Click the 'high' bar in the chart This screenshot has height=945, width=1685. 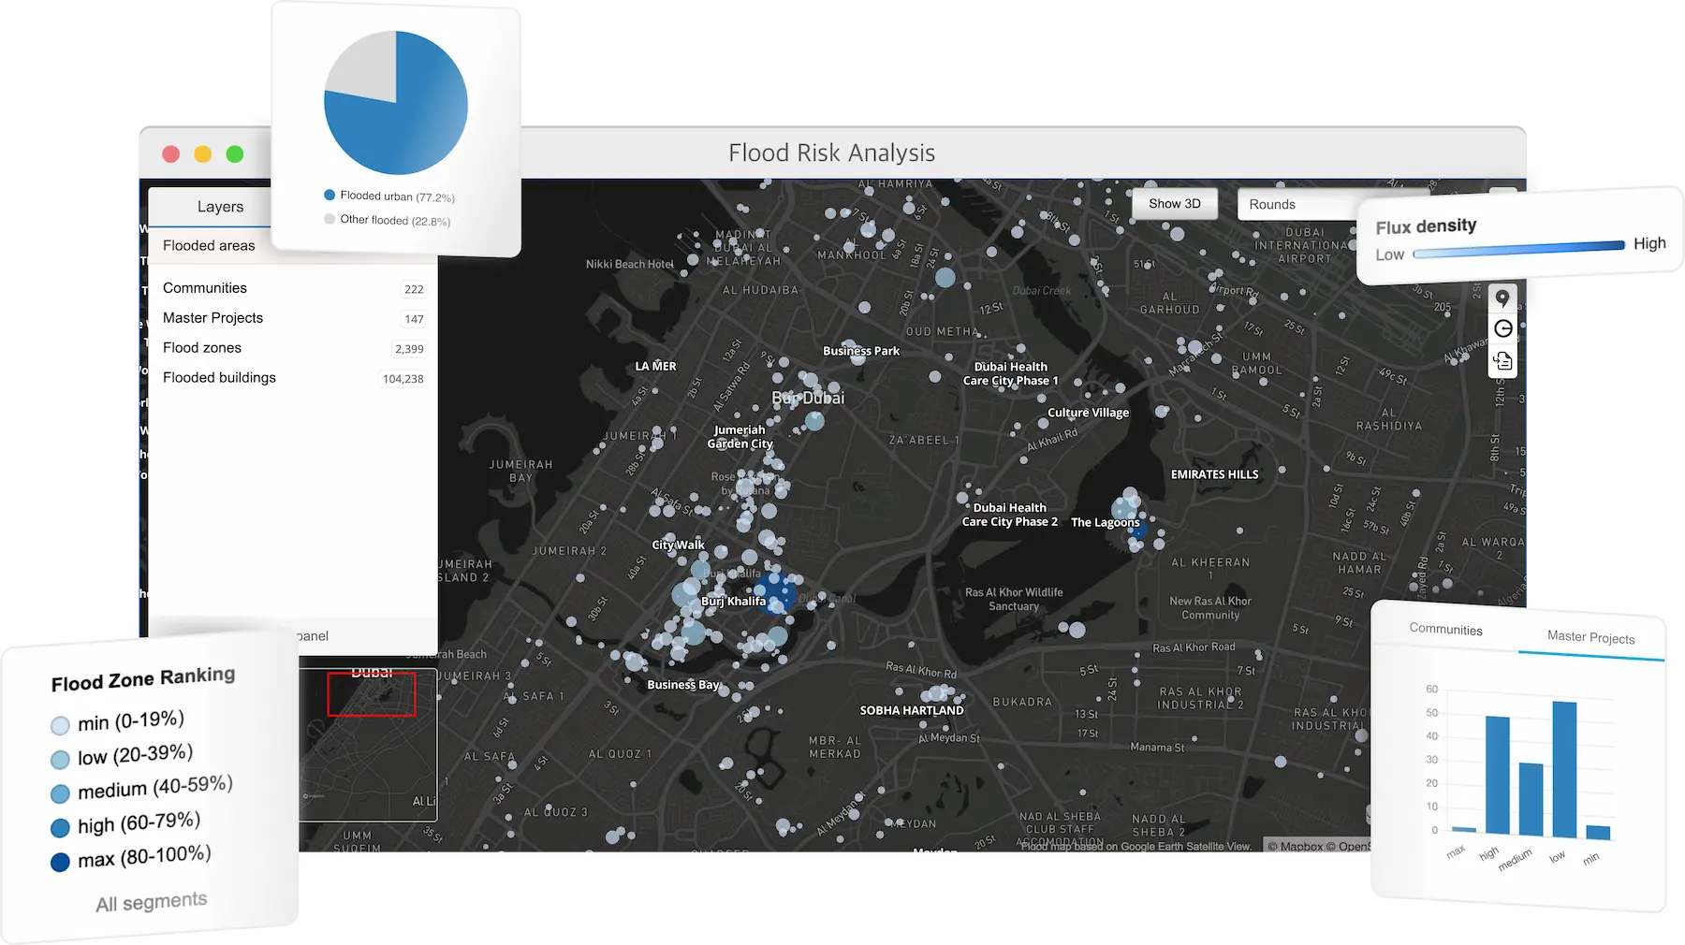pos(1497,775)
